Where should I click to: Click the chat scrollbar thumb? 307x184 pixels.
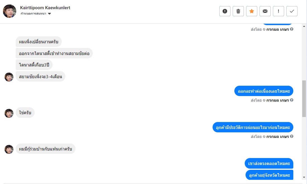[x=304, y=98]
